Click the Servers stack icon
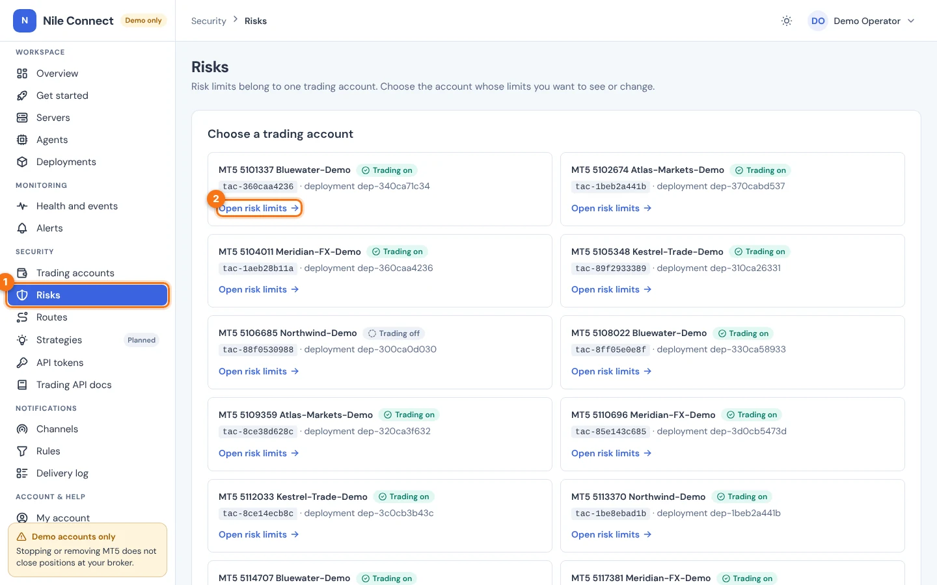Viewport: 937px width, 585px height. pos(22,118)
